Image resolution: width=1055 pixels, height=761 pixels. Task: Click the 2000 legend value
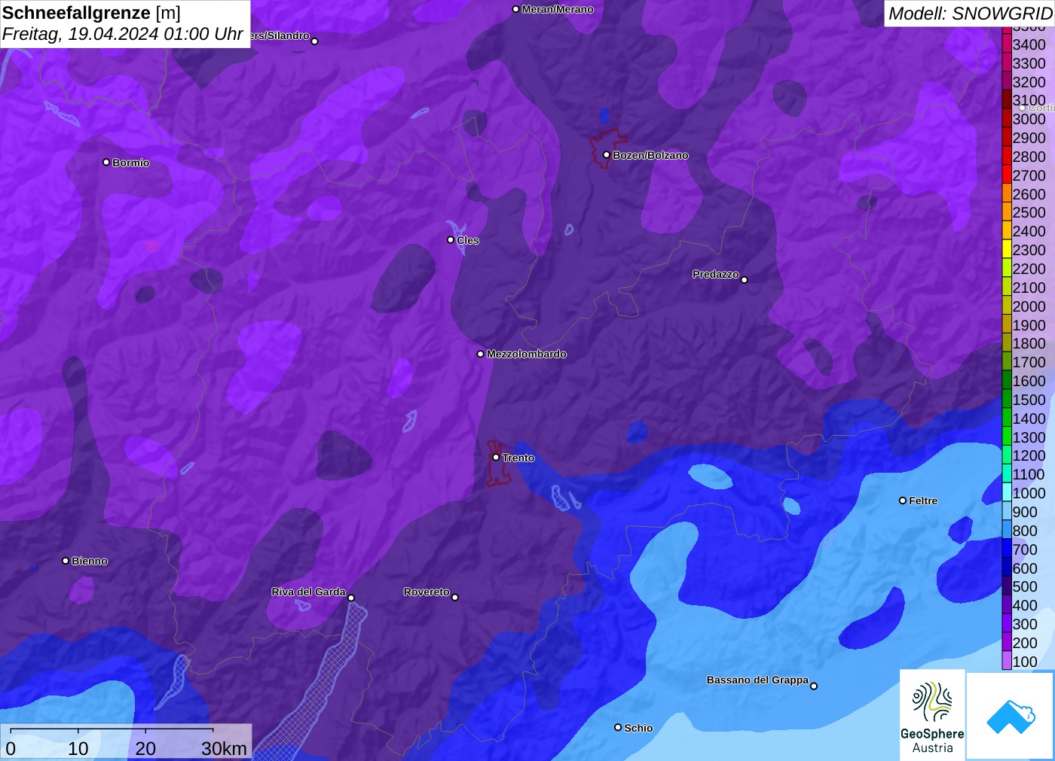coord(1029,306)
